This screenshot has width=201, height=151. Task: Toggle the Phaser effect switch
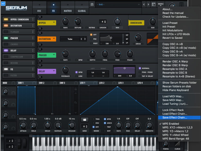[6, 38]
